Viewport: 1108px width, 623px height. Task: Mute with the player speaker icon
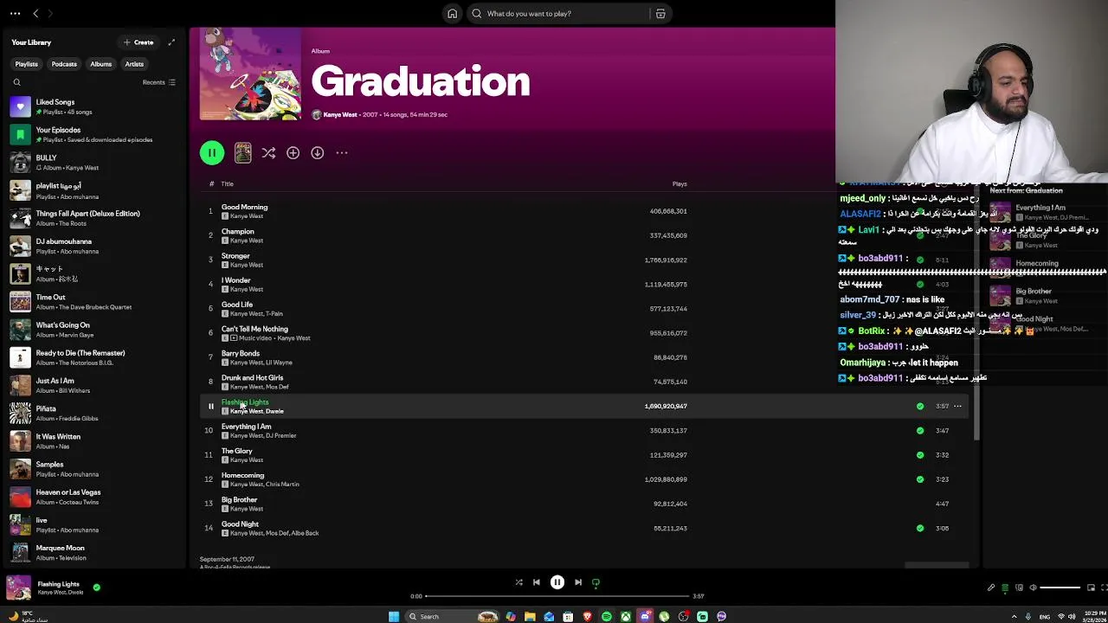point(1033,588)
